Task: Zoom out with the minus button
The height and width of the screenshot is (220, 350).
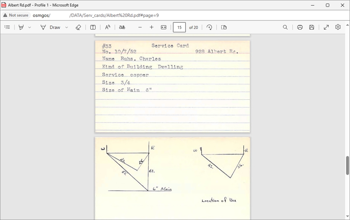Action: [x=140, y=27]
